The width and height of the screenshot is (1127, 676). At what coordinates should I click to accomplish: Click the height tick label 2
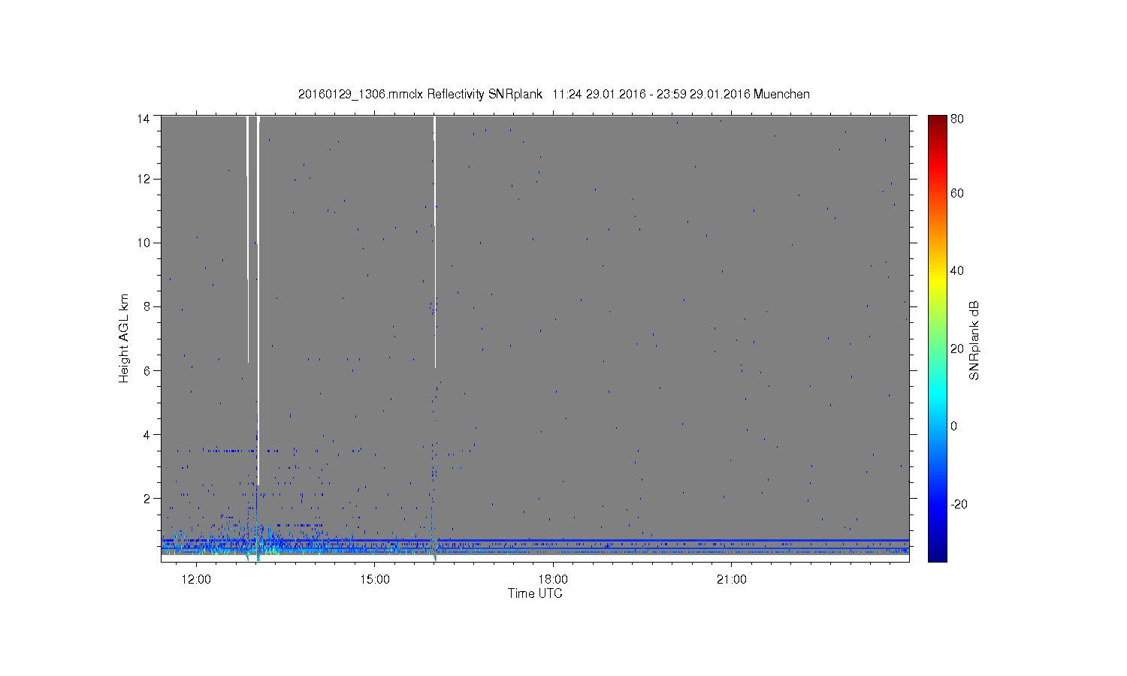click(147, 498)
